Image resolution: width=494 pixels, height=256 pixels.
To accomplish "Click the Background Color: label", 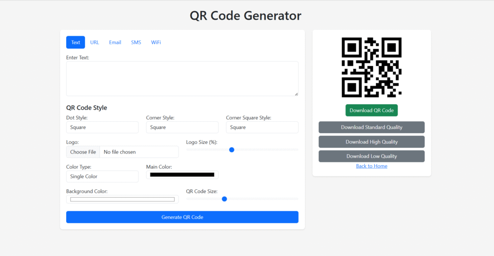I will (87, 191).
